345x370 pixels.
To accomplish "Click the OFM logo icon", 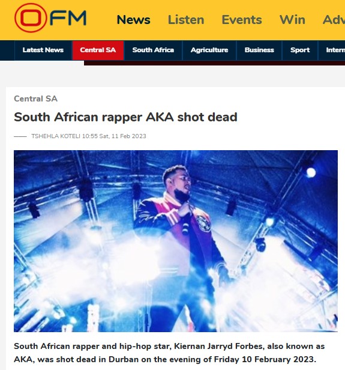I will pyautogui.click(x=50, y=17).
